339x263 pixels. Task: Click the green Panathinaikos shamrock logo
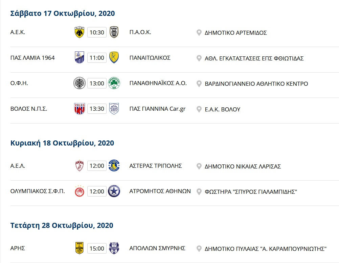click(114, 83)
